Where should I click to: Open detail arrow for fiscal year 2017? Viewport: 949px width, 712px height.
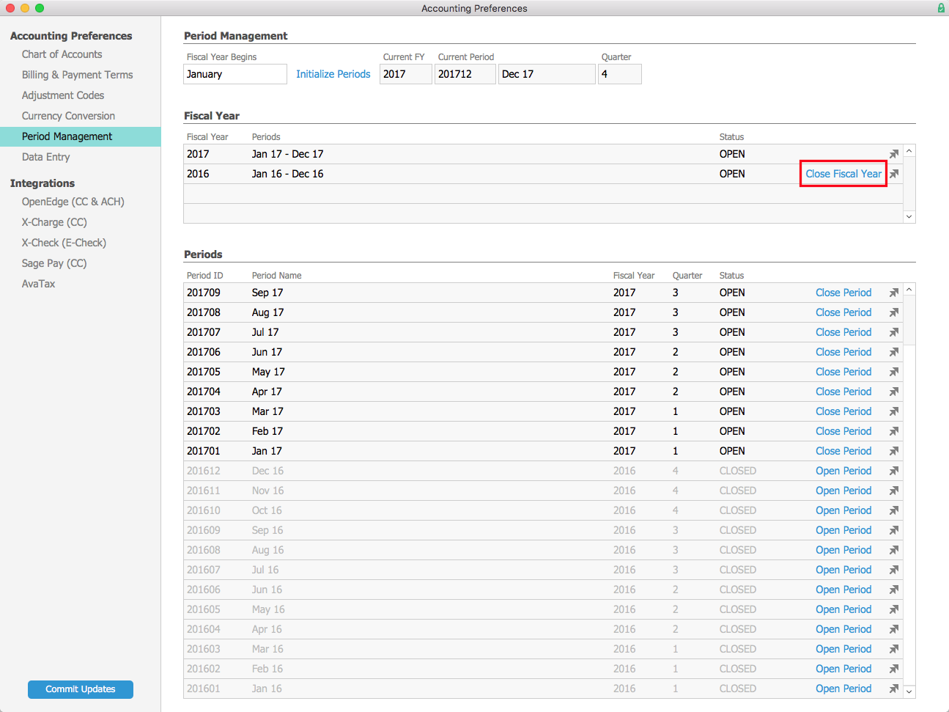[894, 154]
